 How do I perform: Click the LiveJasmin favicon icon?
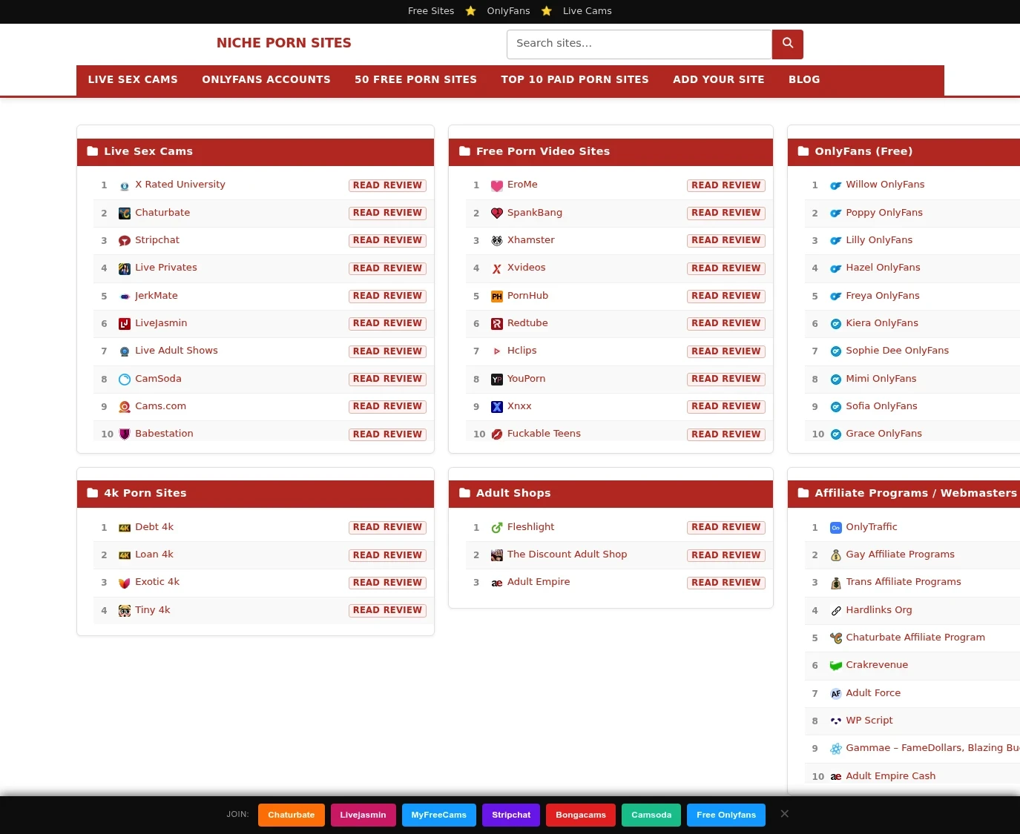(125, 324)
